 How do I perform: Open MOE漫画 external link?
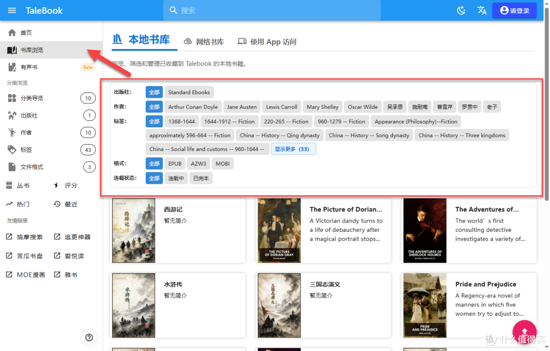point(25,275)
